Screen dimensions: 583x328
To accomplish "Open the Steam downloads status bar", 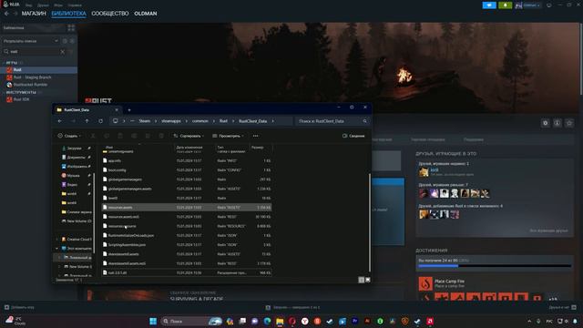I will coord(293,308).
